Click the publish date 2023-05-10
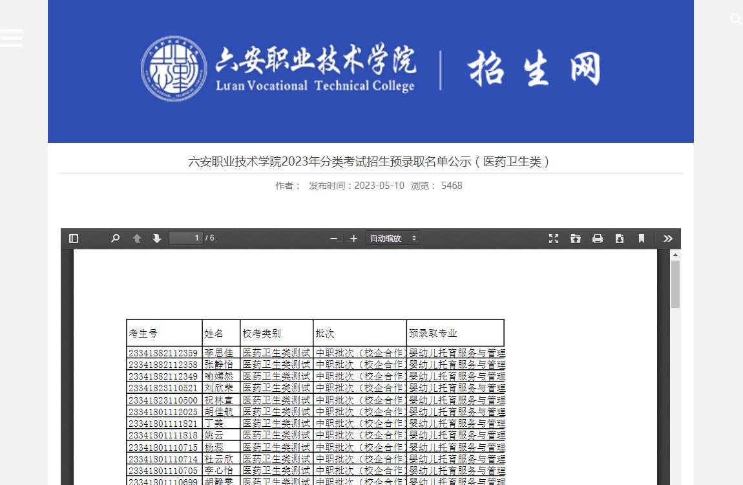 (x=379, y=186)
